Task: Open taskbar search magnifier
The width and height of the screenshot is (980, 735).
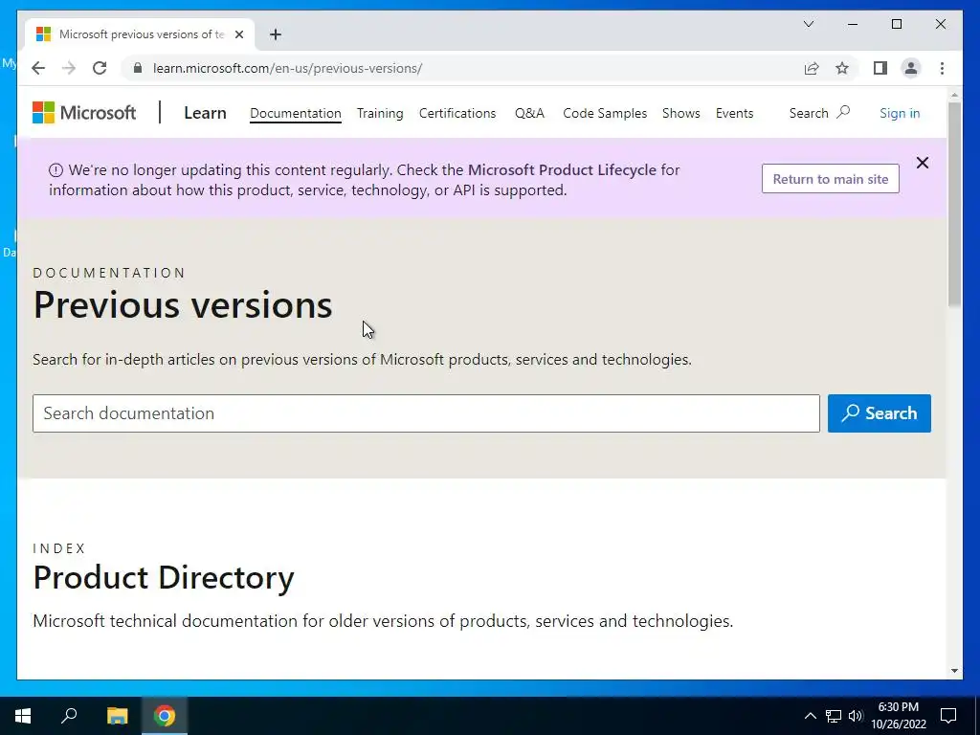Action: [x=69, y=716]
